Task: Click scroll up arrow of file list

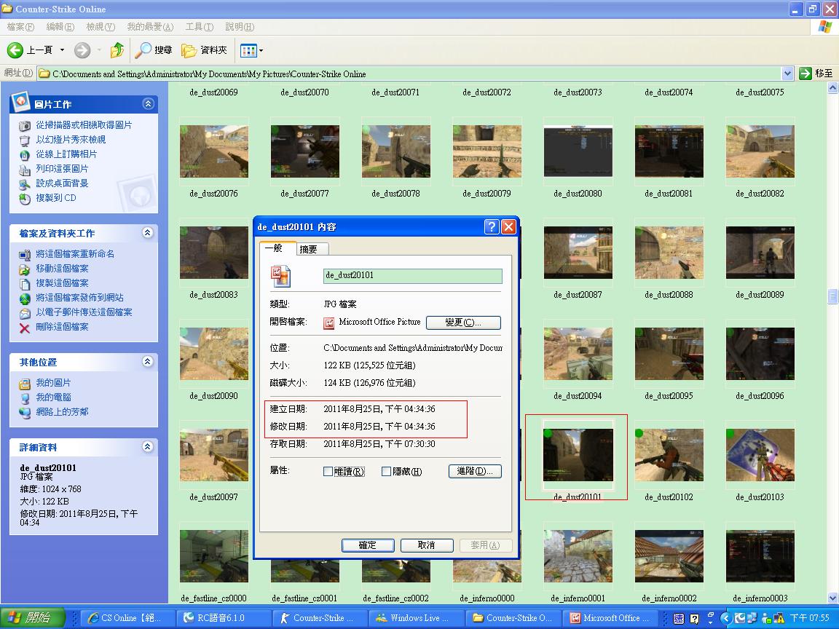Action: (x=832, y=88)
